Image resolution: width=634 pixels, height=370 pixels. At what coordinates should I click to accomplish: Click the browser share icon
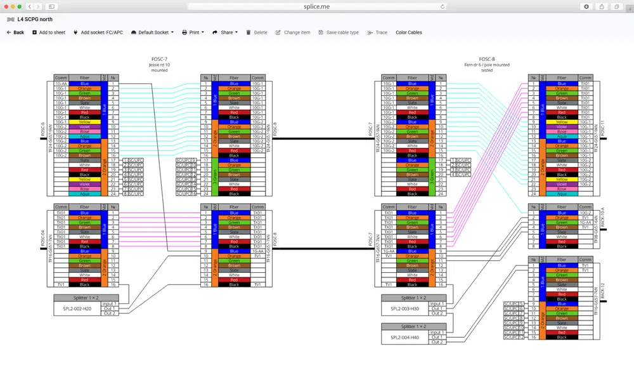tap(602, 6)
